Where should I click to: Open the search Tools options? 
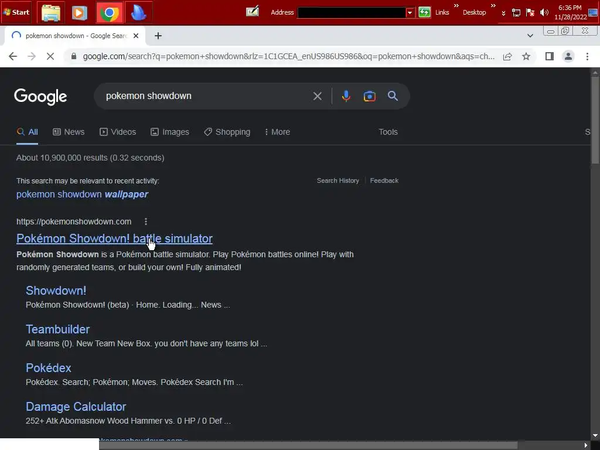[x=388, y=132]
